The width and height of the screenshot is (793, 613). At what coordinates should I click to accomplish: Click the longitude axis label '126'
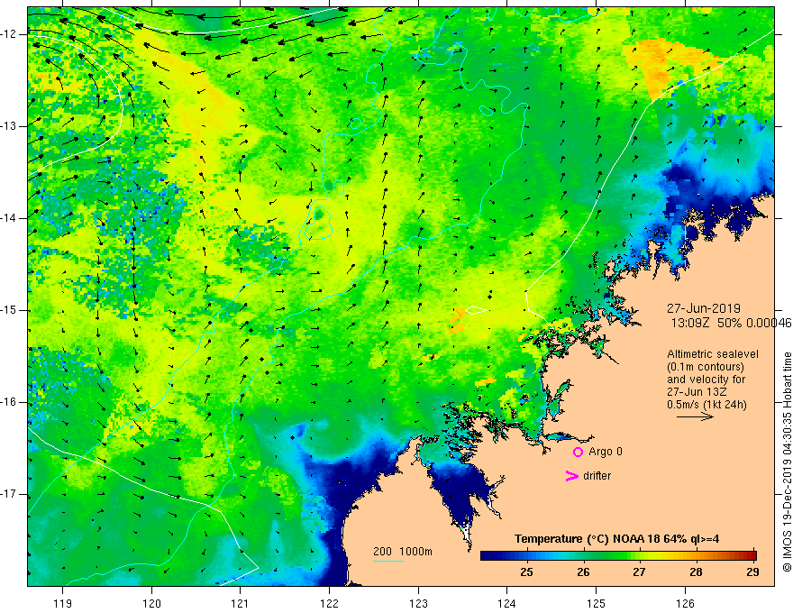click(685, 603)
